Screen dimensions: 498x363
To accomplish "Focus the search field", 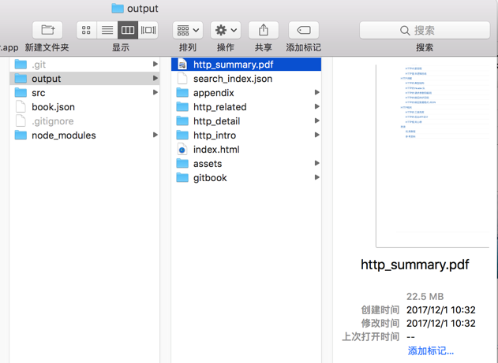I will (425, 30).
